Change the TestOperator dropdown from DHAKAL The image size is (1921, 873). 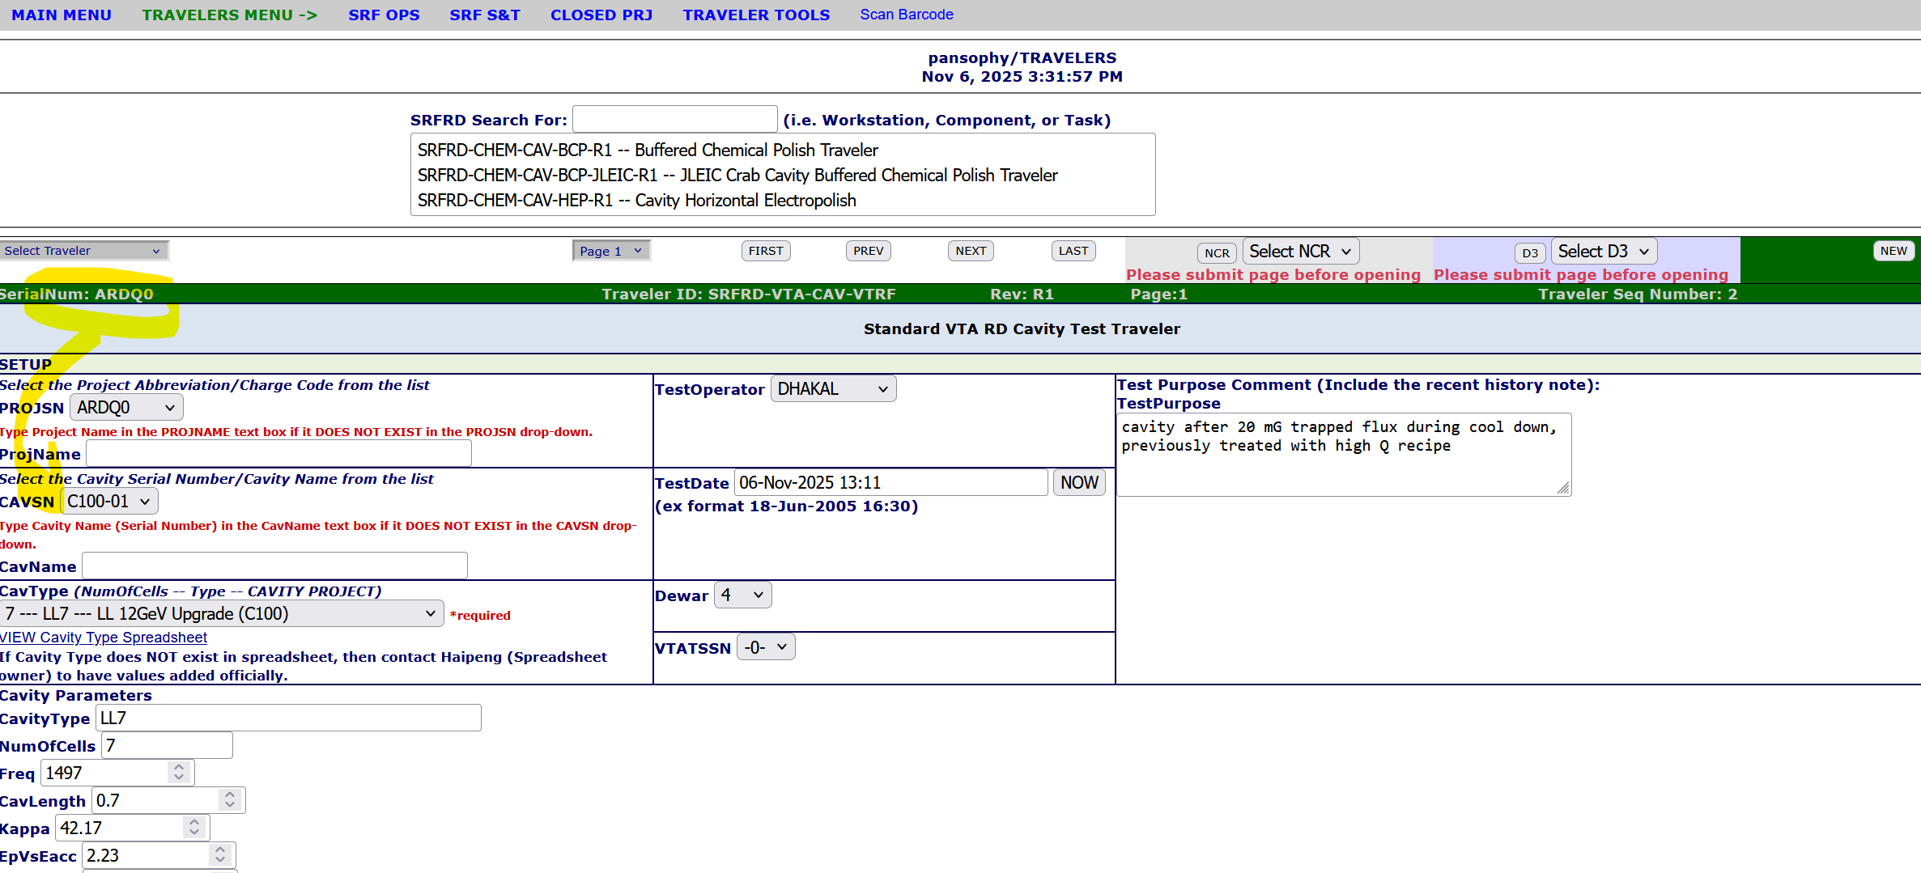click(x=832, y=389)
